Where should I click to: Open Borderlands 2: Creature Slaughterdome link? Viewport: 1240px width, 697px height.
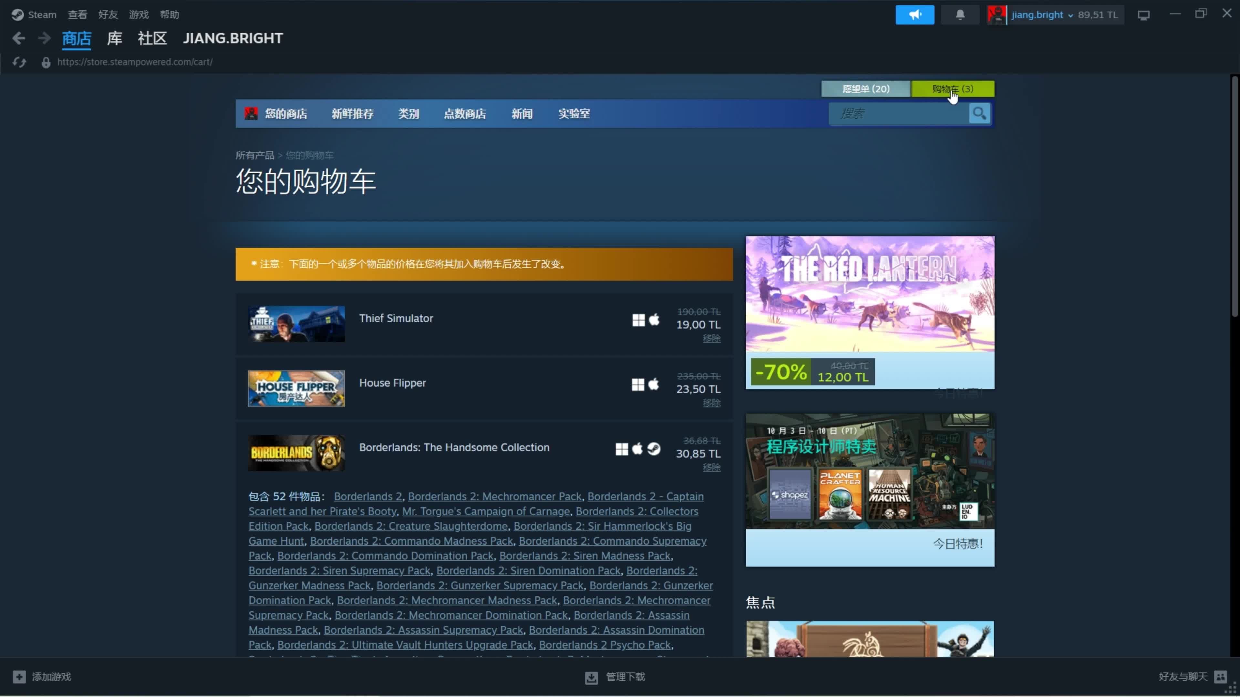pyautogui.click(x=411, y=526)
